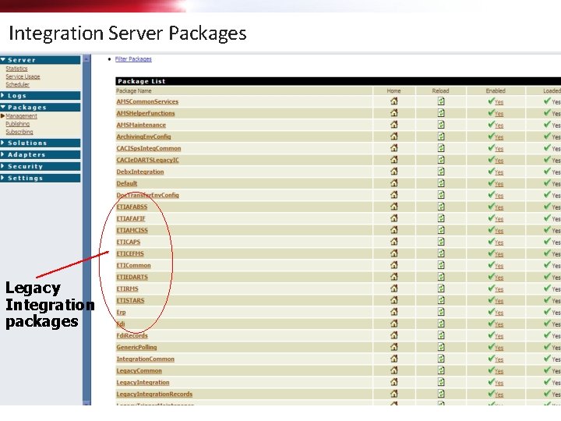Image resolution: width=561 pixels, height=421 pixels.
Task: Reload the ETIRMS package
Action: 441,288
